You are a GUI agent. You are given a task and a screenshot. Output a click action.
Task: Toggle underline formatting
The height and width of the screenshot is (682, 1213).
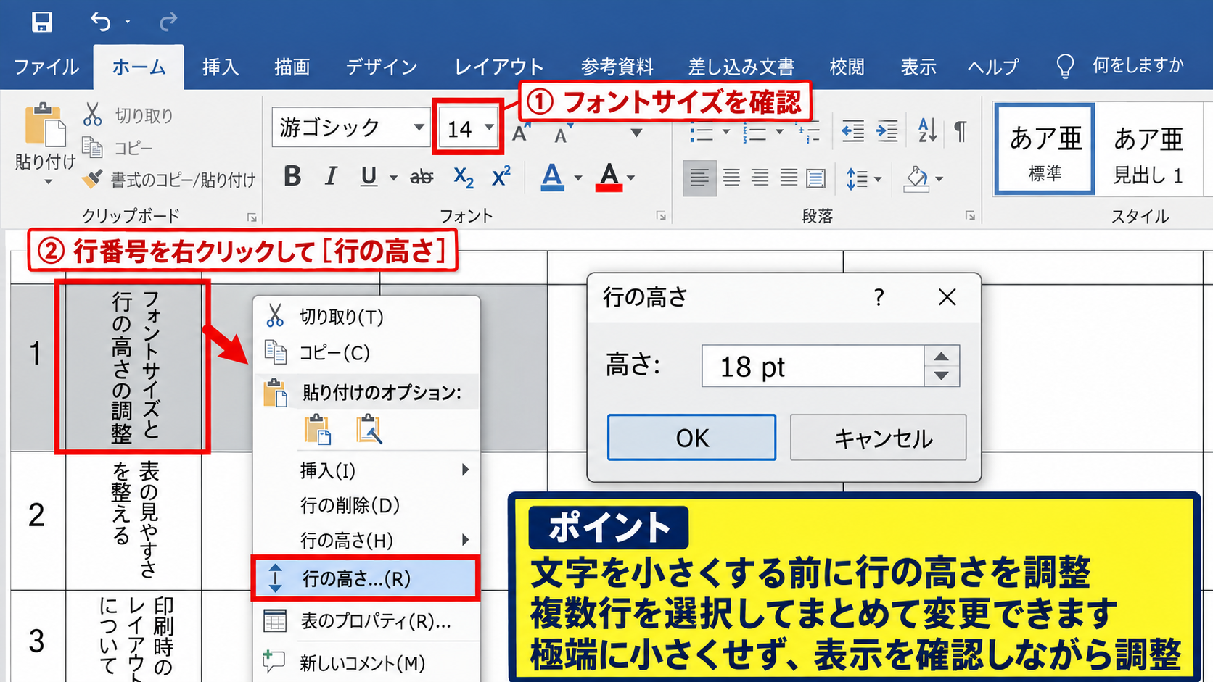tap(369, 176)
